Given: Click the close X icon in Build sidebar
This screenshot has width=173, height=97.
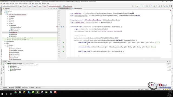Looking at the screenshot, I should [3, 72].
